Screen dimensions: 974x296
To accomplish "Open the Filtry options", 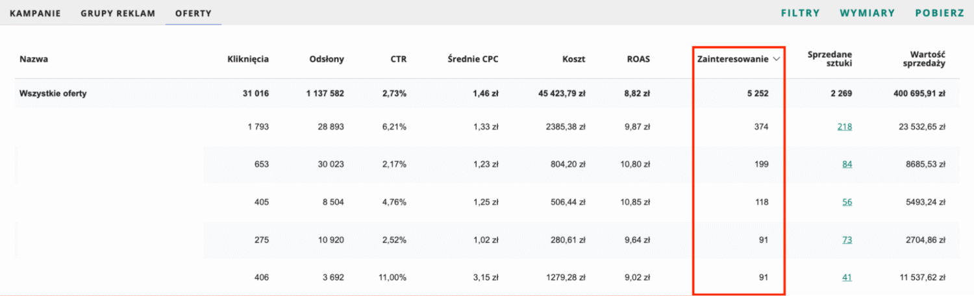I will coord(801,13).
